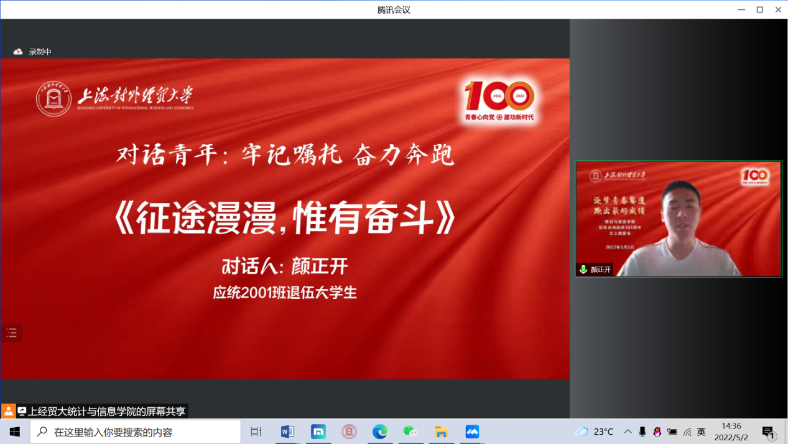The height and width of the screenshot is (444, 788).
Task: Open File Explorer from the taskbar
Action: pyautogui.click(x=442, y=432)
